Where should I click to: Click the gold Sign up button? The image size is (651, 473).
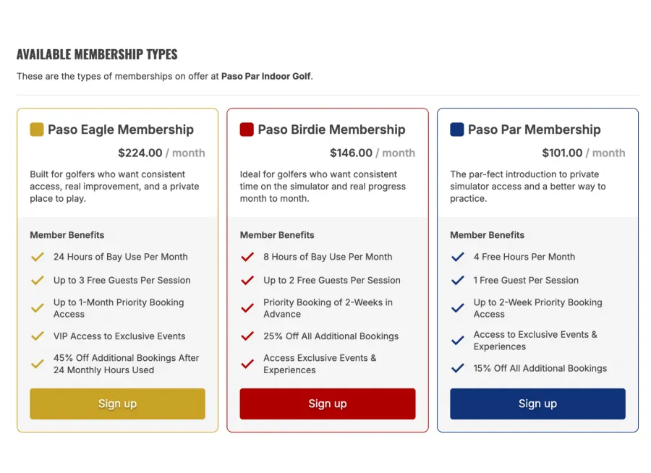point(117,404)
